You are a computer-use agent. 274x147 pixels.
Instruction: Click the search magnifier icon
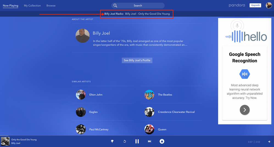[116, 5]
